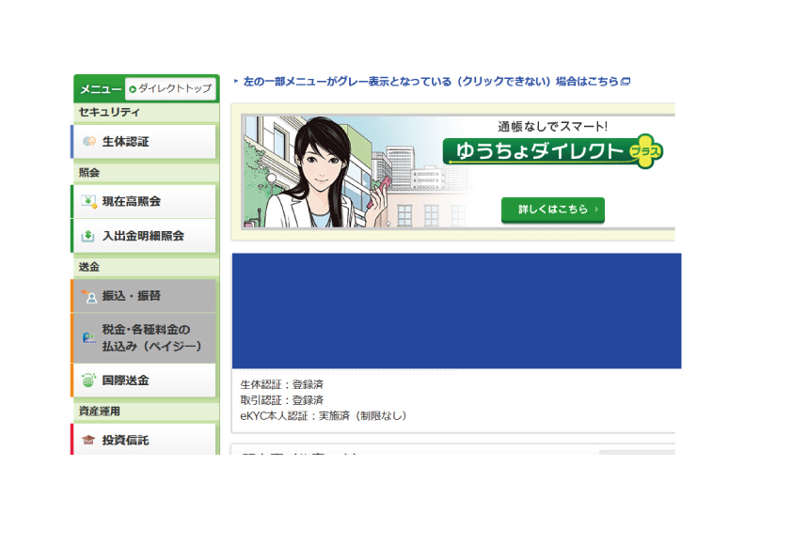Click the ペイジー payment icon
Image resolution: width=792 pixels, height=559 pixels.
pos(88,338)
